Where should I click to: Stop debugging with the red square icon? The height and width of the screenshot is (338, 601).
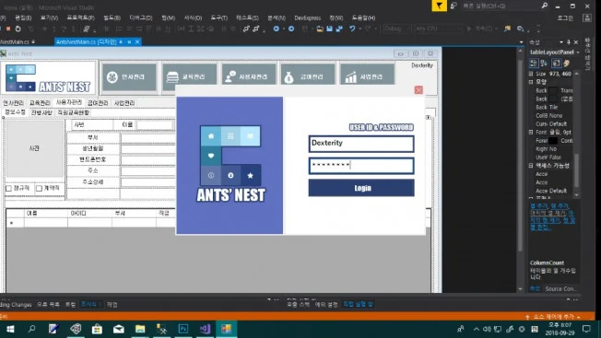click(x=7, y=29)
